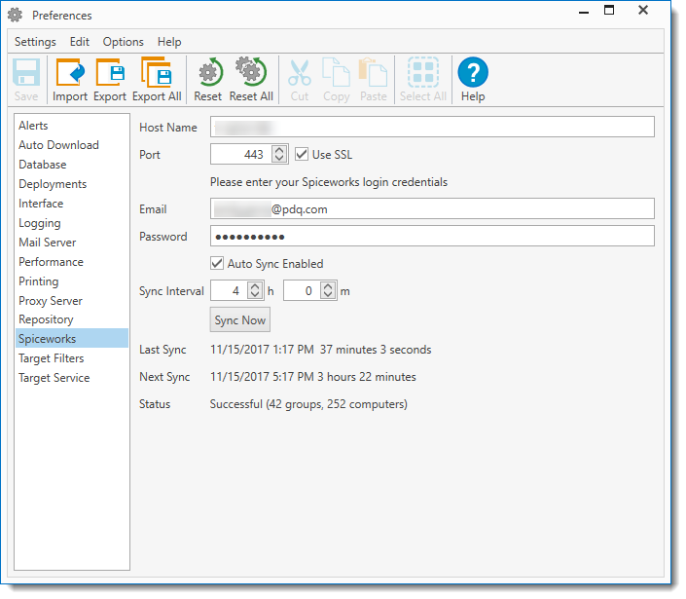Uncheck the Use SSL checkbox

302,154
